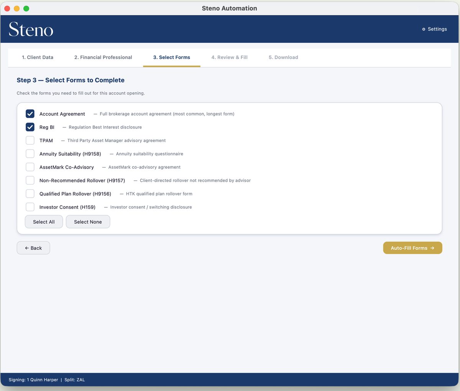Screen dimensions: 460x391
Task: Open Settings in the top-right header
Action: [x=434, y=29]
